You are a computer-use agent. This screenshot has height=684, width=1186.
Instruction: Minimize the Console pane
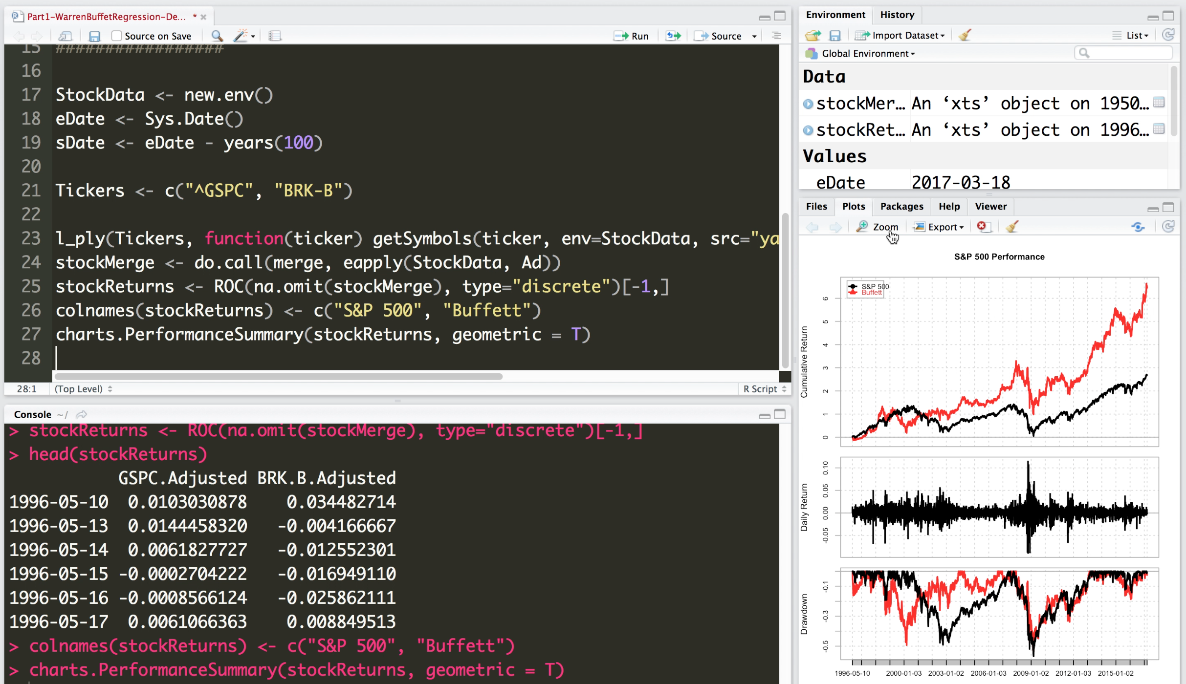pyautogui.click(x=765, y=415)
